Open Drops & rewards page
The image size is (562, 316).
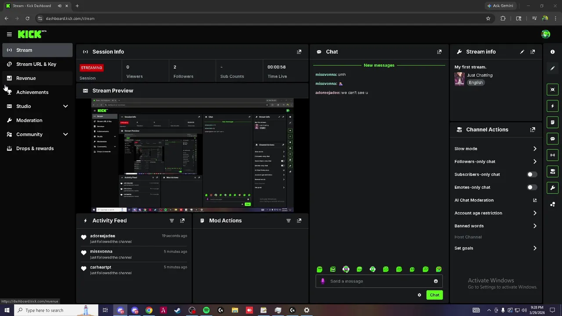37,148
